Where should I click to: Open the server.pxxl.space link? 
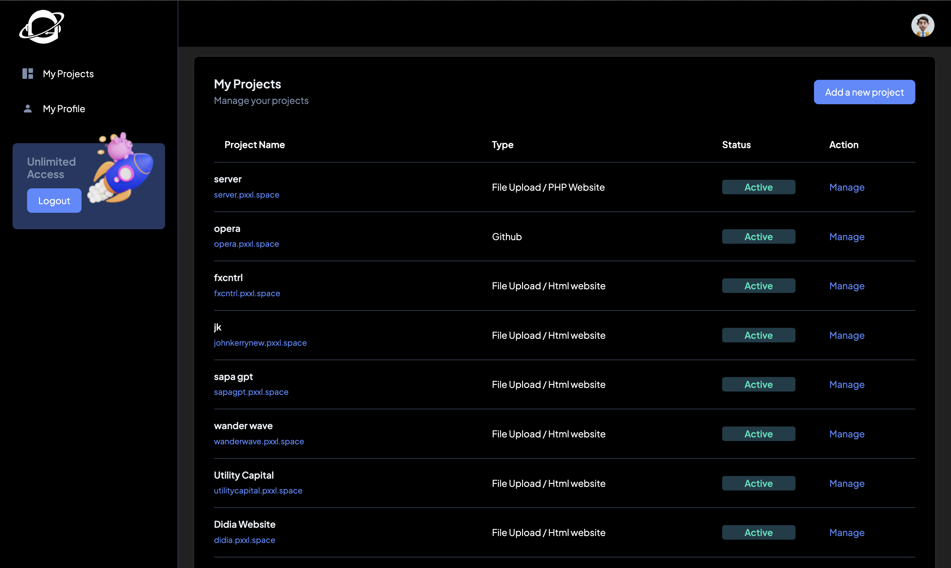pyautogui.click(x=246, y=194)
